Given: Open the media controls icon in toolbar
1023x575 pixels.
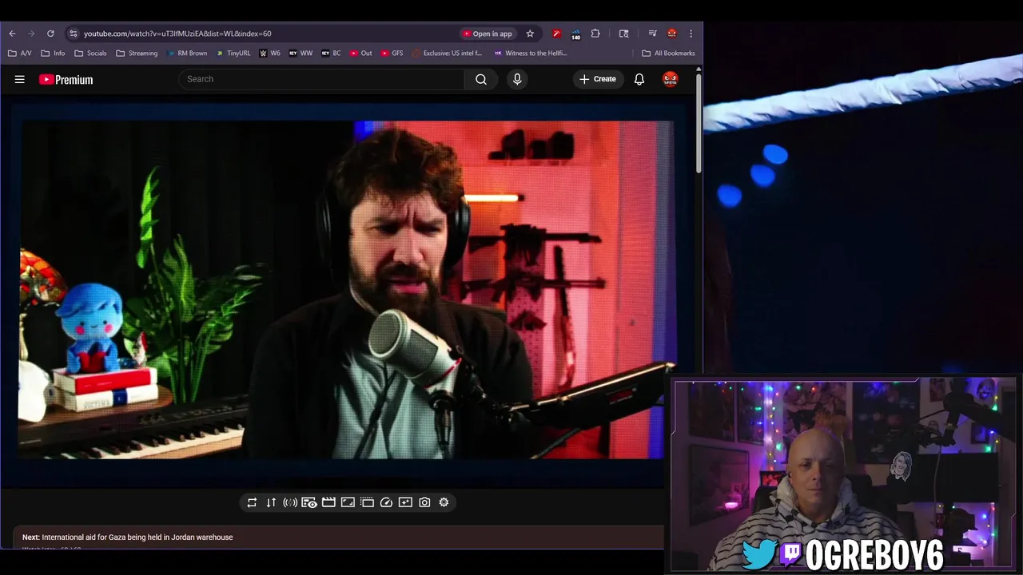Looking at the screenshot, I should (652, 34).
